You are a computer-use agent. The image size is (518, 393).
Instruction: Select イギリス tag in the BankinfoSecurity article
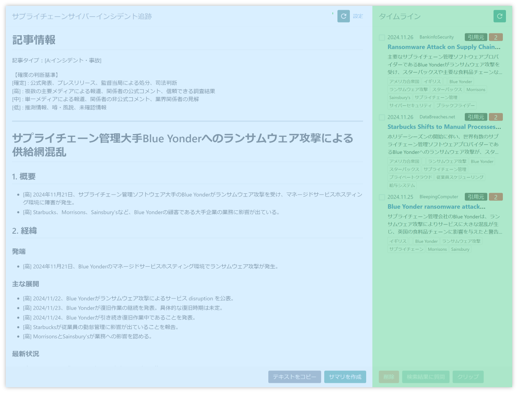point(432,81)
